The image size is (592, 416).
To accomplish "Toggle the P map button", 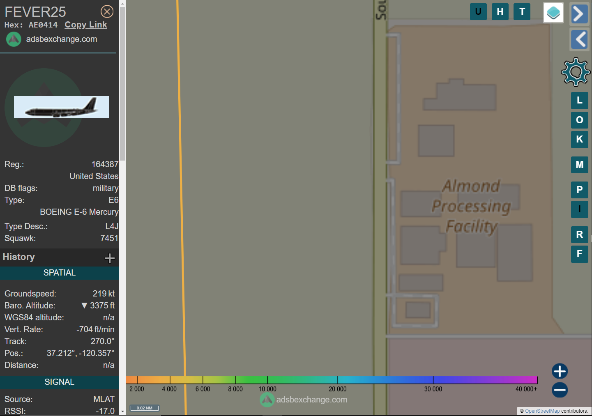I will click(580, 190).
